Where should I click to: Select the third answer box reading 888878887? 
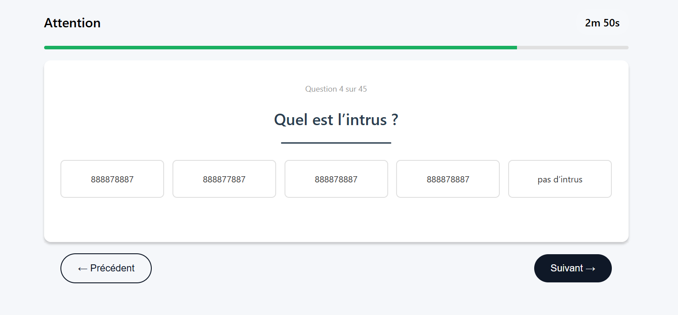coord(336,179)
